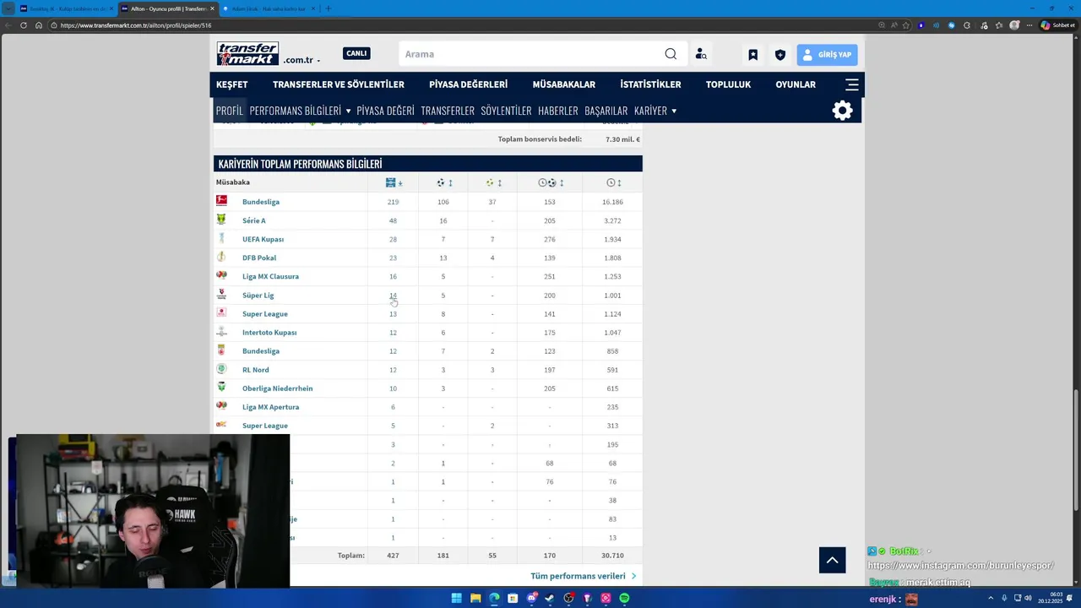Click the Série A competition logo

click(221, 220)
